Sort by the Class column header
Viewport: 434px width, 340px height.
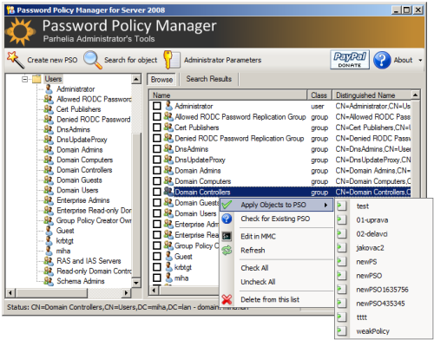319,95
